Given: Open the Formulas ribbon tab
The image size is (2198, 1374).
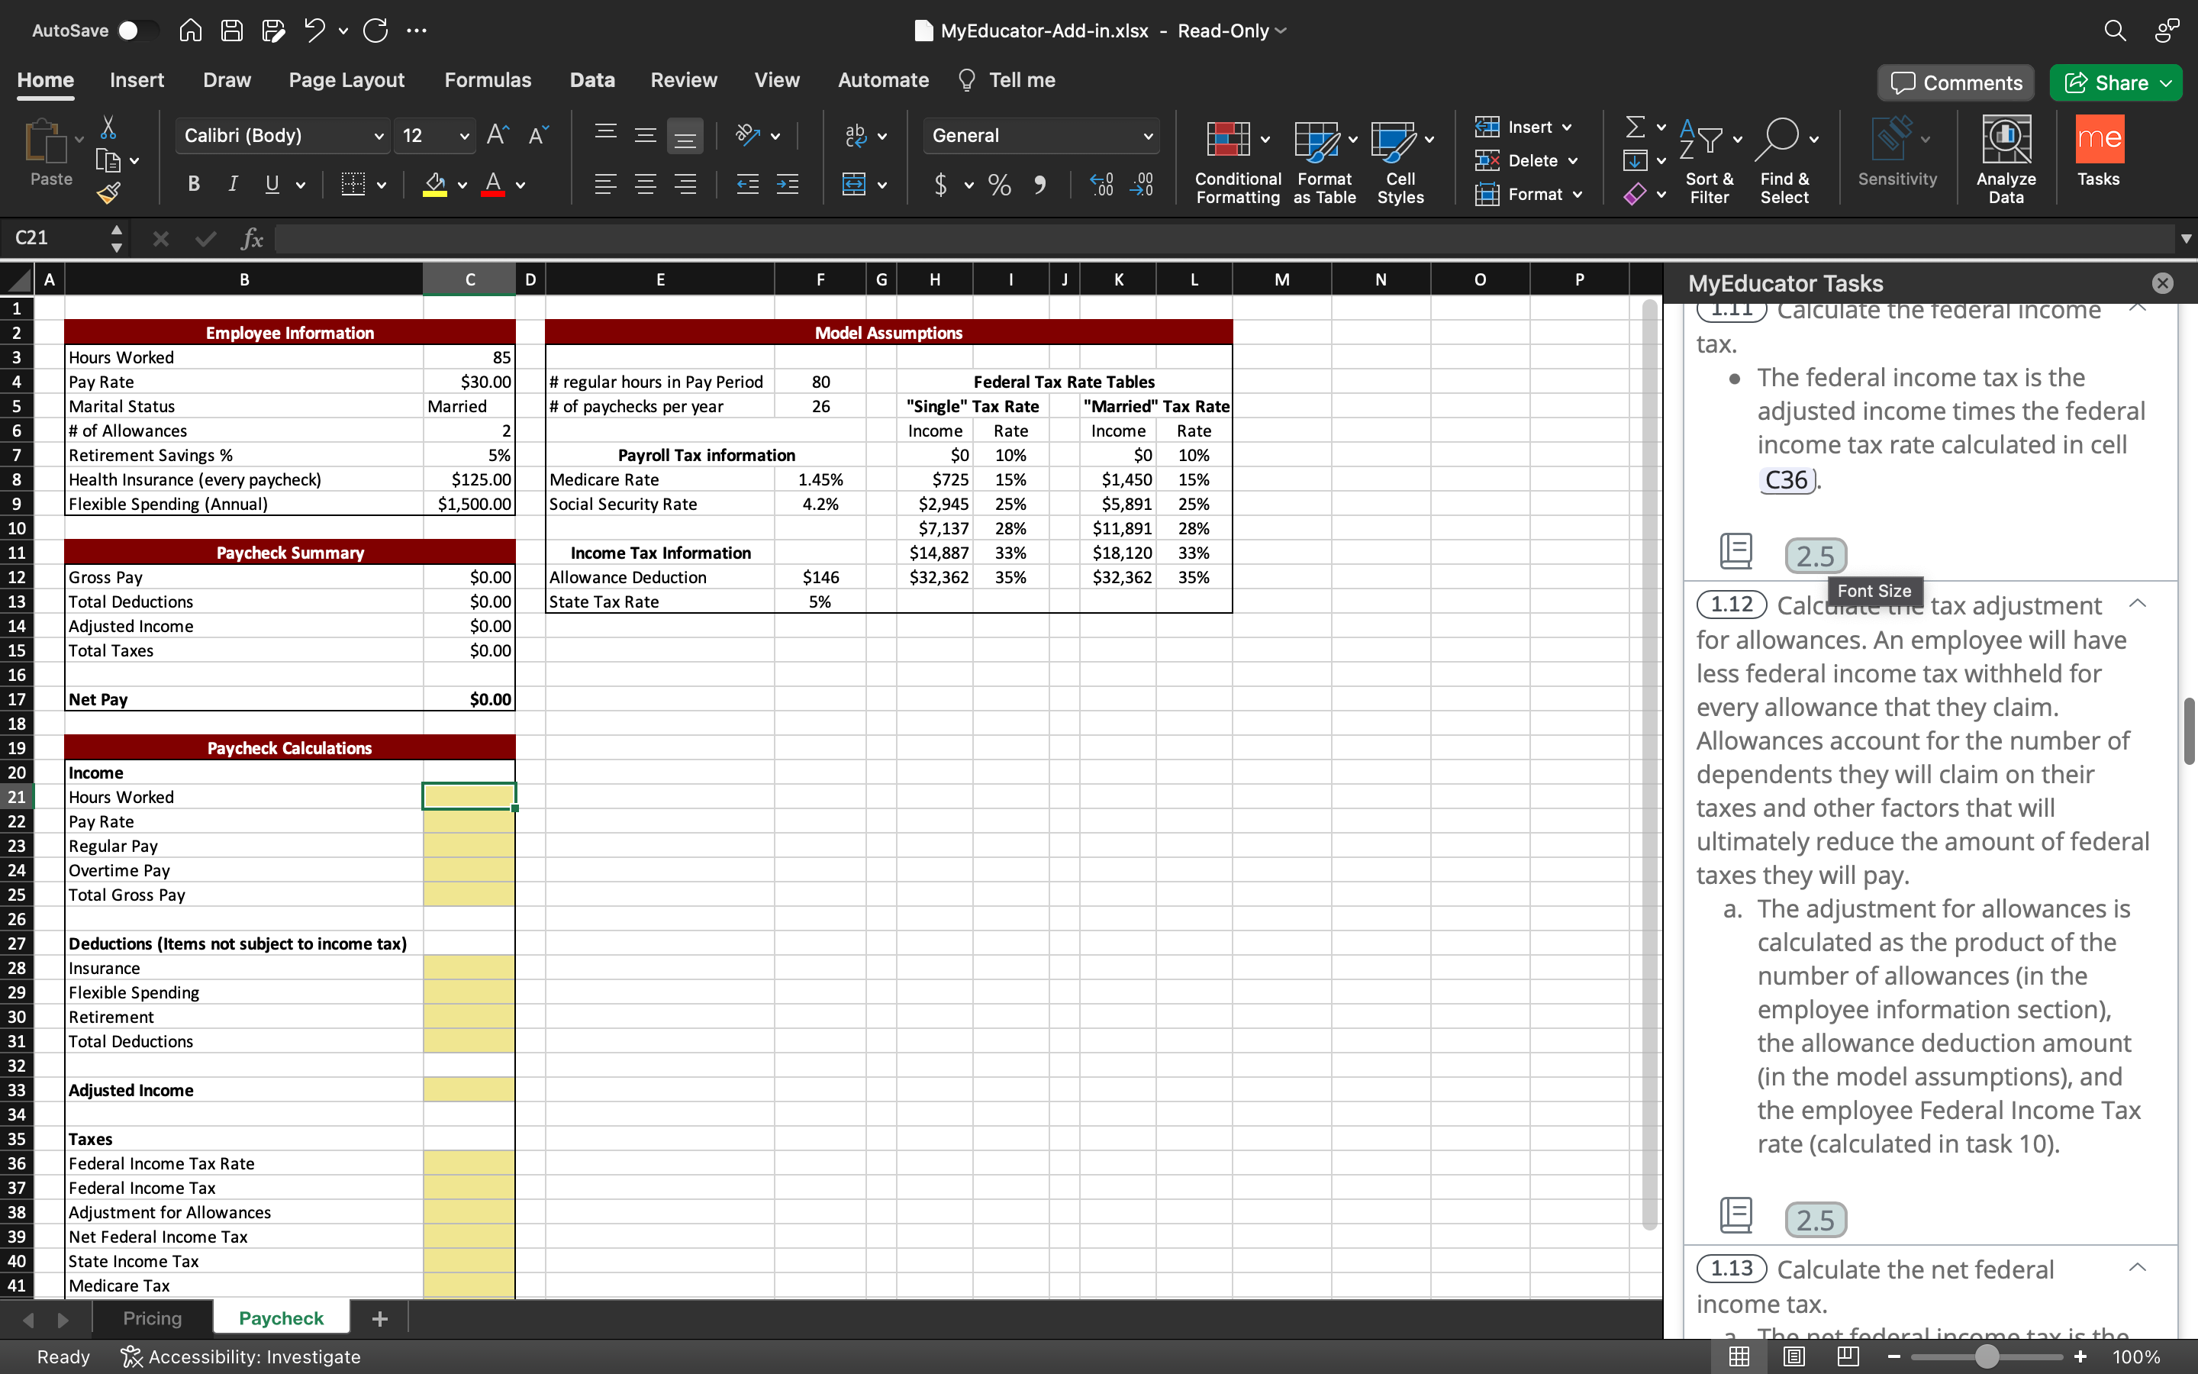Looking at the screenshot, I should pos(488,80).
